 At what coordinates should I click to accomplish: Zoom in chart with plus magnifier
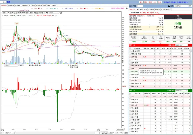coord(106,133)
